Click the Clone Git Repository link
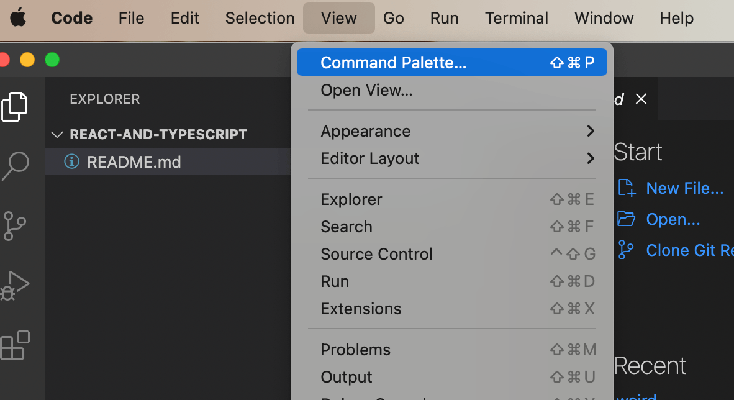 (x=690, y=250)
